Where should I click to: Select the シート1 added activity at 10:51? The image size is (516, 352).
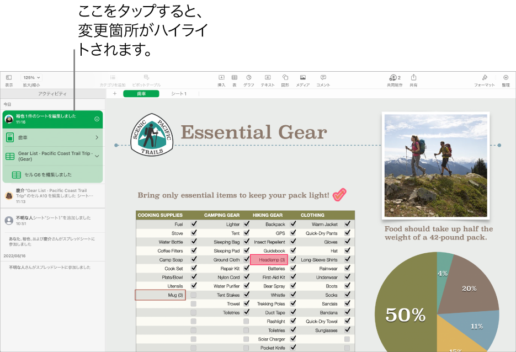[52, 220]
